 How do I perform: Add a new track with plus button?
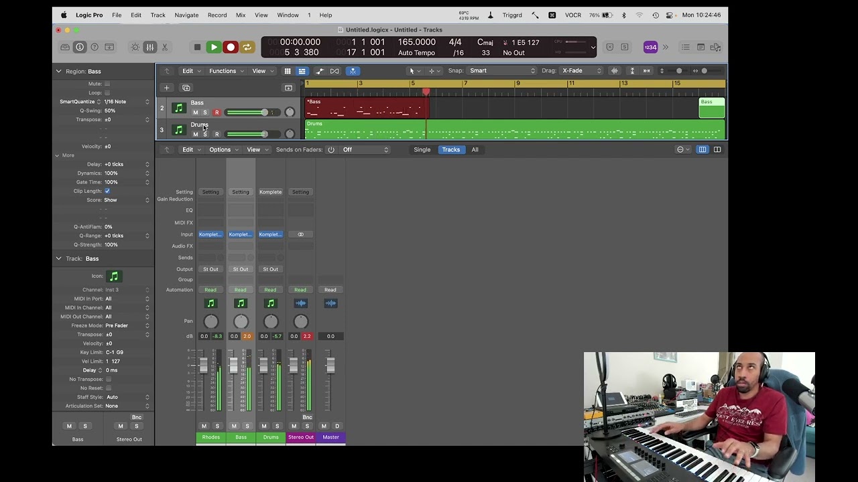pyautogui.click(x=166, y=88)
